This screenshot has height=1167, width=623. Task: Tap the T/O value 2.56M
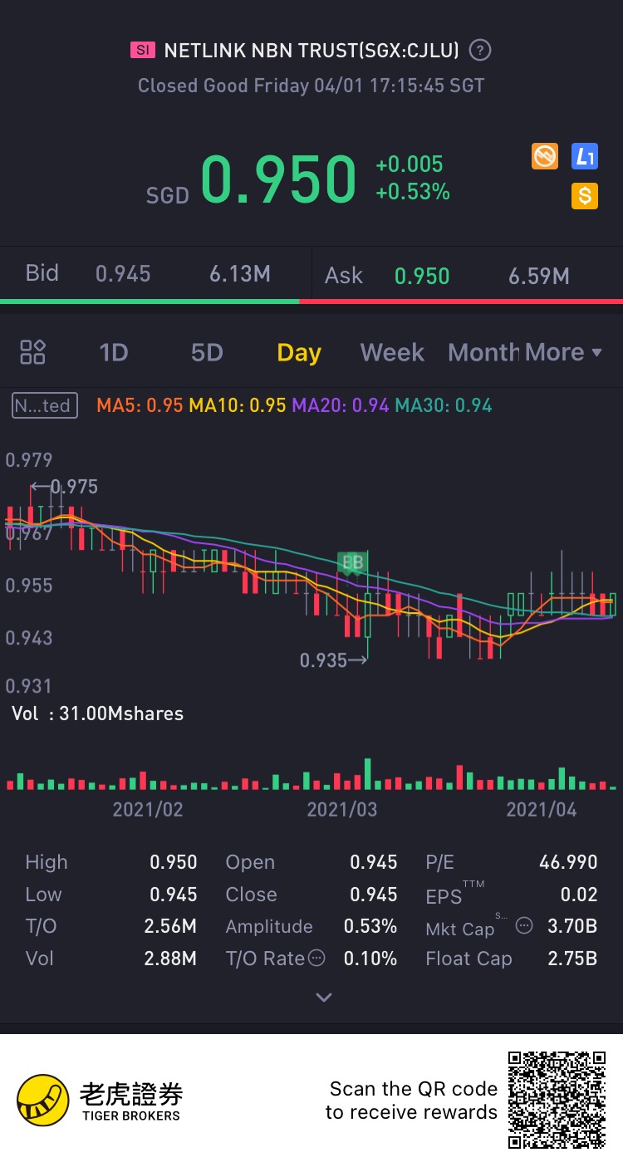pyautogui.click(x=170, y=926)
